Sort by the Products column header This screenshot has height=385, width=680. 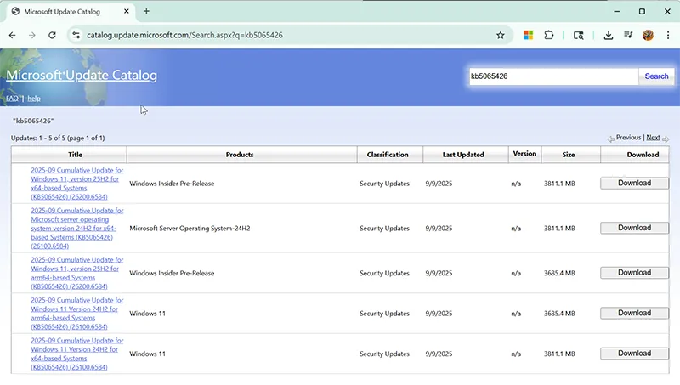tap(240, 155)
